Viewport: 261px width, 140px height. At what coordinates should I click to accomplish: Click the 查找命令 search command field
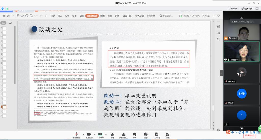pyautogui.click(x=167, y=16)
